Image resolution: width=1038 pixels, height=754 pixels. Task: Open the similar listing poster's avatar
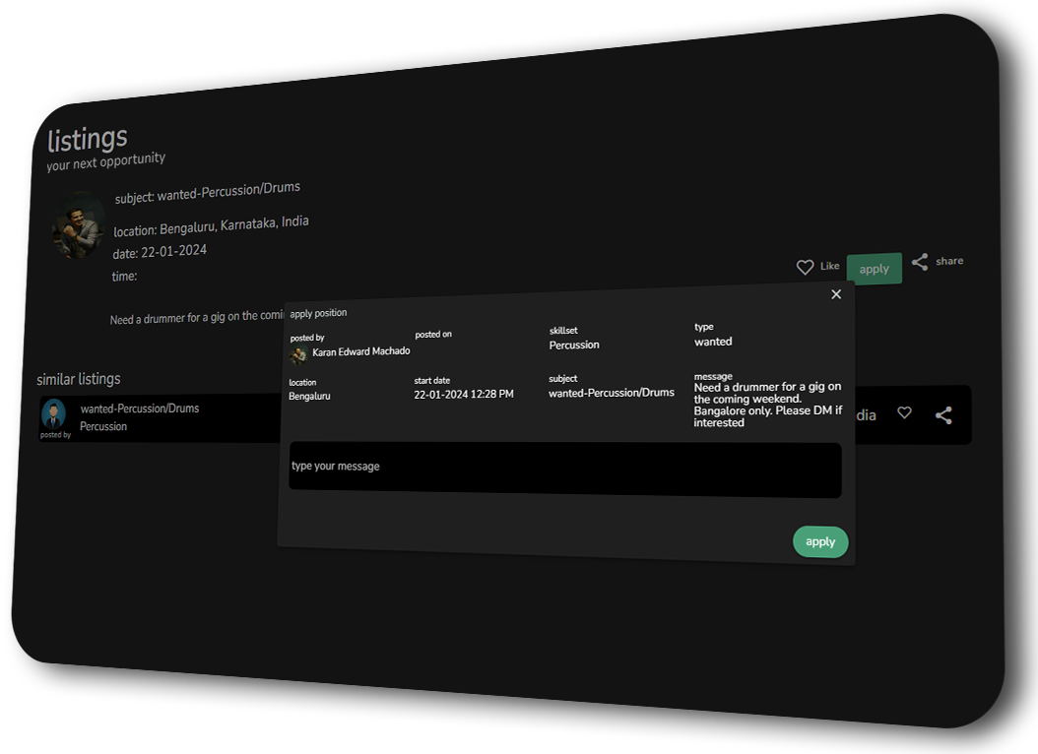click(53, 412)
